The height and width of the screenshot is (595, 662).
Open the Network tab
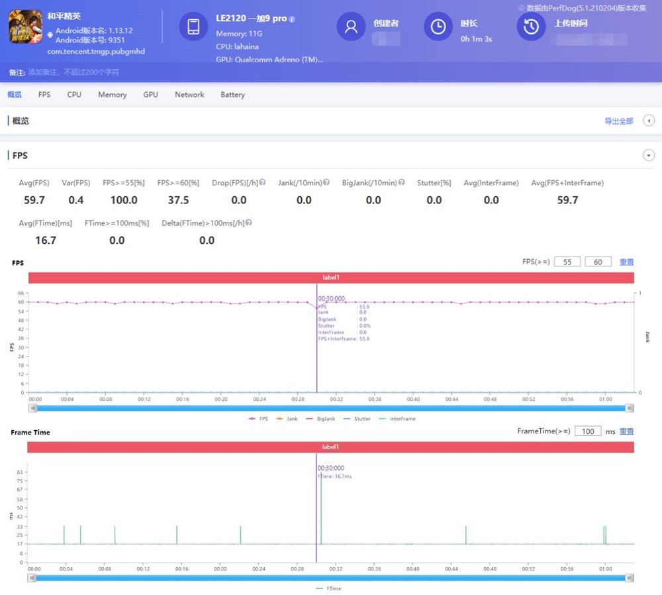tap(189, 95)
